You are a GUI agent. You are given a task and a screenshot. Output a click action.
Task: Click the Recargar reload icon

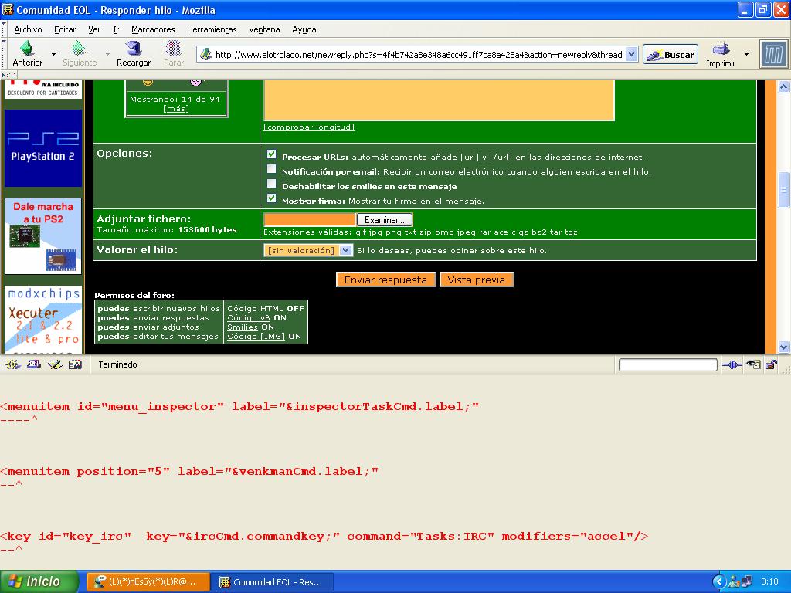(x=134, y=51)
